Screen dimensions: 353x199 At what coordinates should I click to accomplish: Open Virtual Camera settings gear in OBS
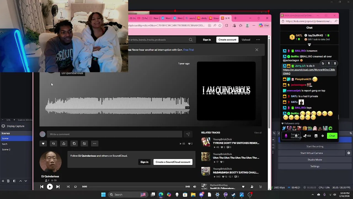click(x=349, y=153)
